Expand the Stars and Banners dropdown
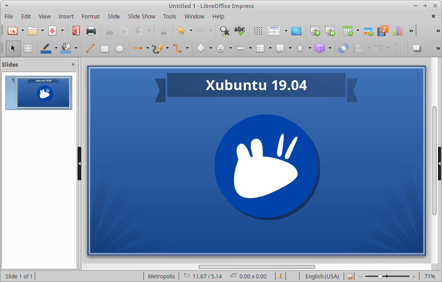Viewport: 442px width, 282px height. (x=309, y=48)
